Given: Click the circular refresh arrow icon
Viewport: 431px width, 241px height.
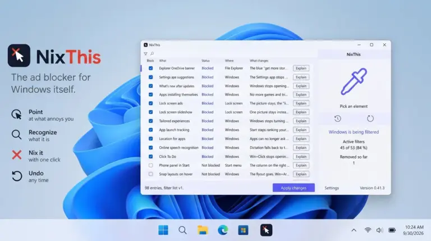Looking at the screenshot, I should coord(370,119).
